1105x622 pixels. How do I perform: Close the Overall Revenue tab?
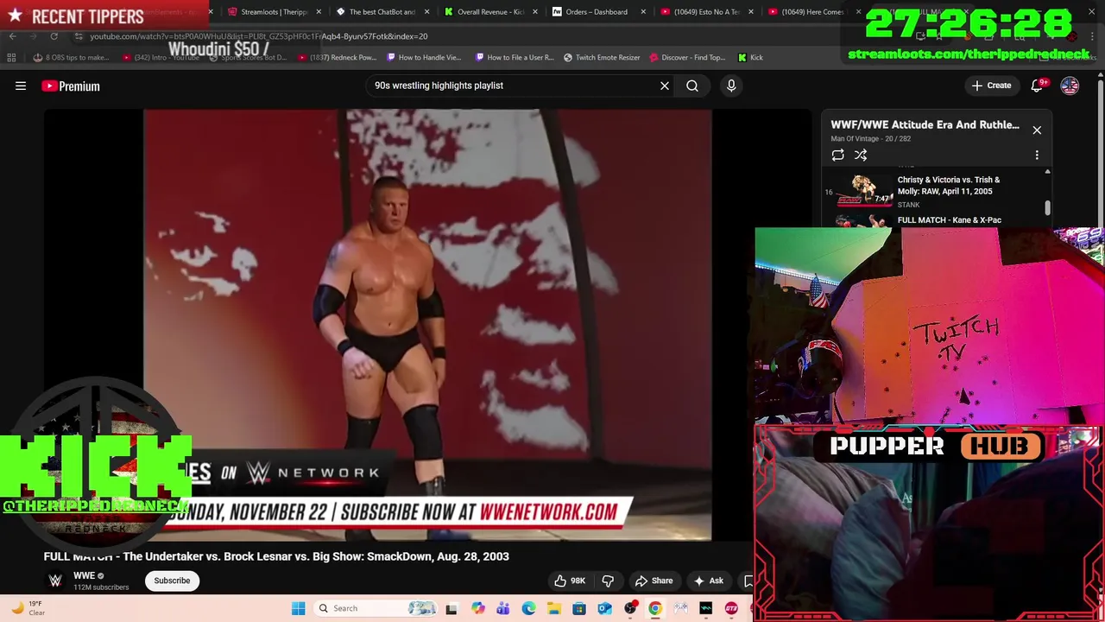[x=535, y=12]
